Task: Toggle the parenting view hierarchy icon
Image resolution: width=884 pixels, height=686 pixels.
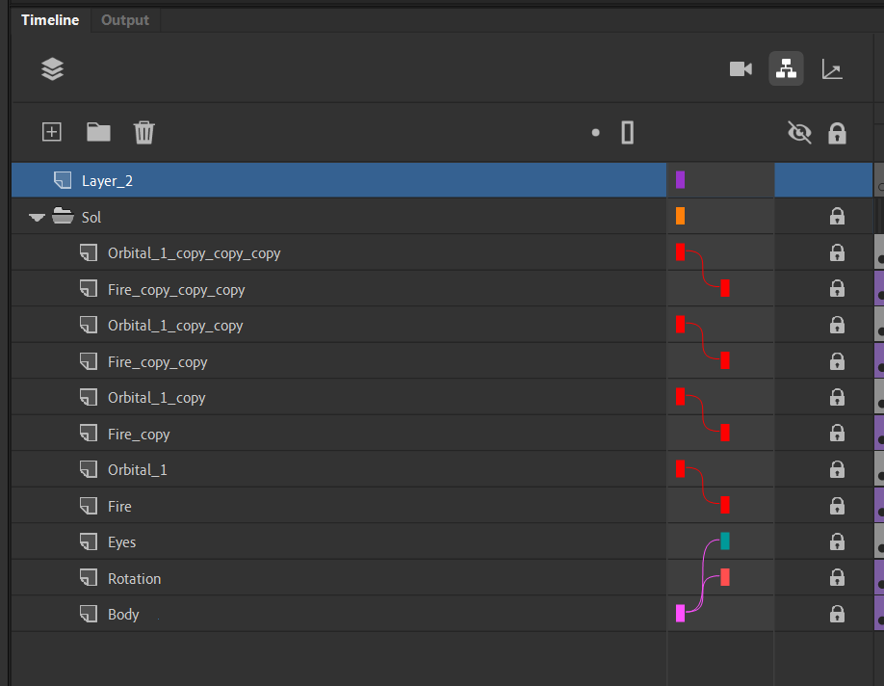Action: pos(786,69)
